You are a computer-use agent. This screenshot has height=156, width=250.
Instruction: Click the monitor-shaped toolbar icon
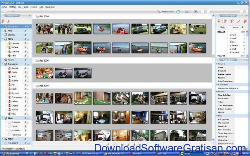coord(187,12)
